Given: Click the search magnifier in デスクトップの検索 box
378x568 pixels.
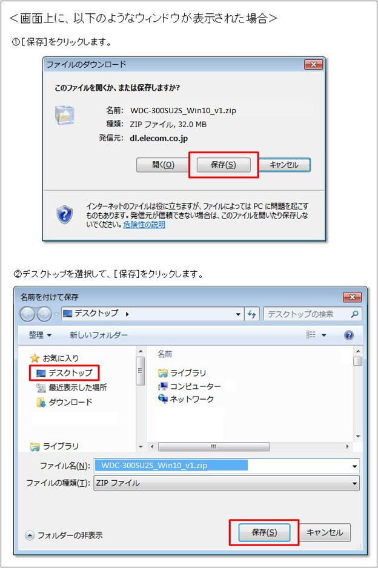Looking at the screenshot, I should click(x=354, y=314).
